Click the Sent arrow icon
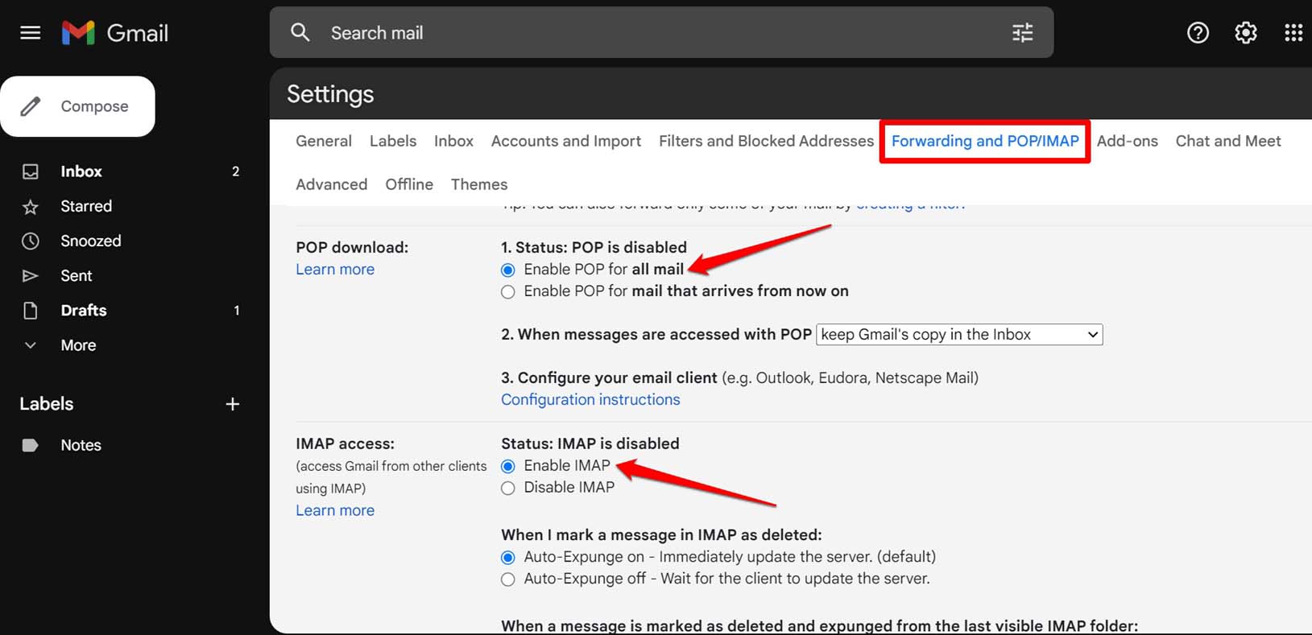 coord(31,276)
